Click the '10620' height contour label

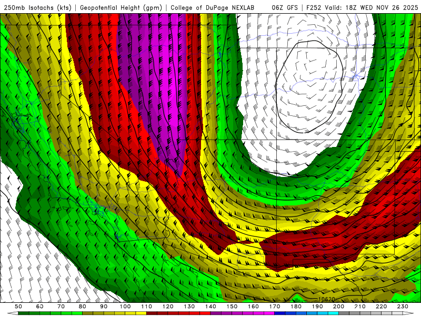point(326,299)
